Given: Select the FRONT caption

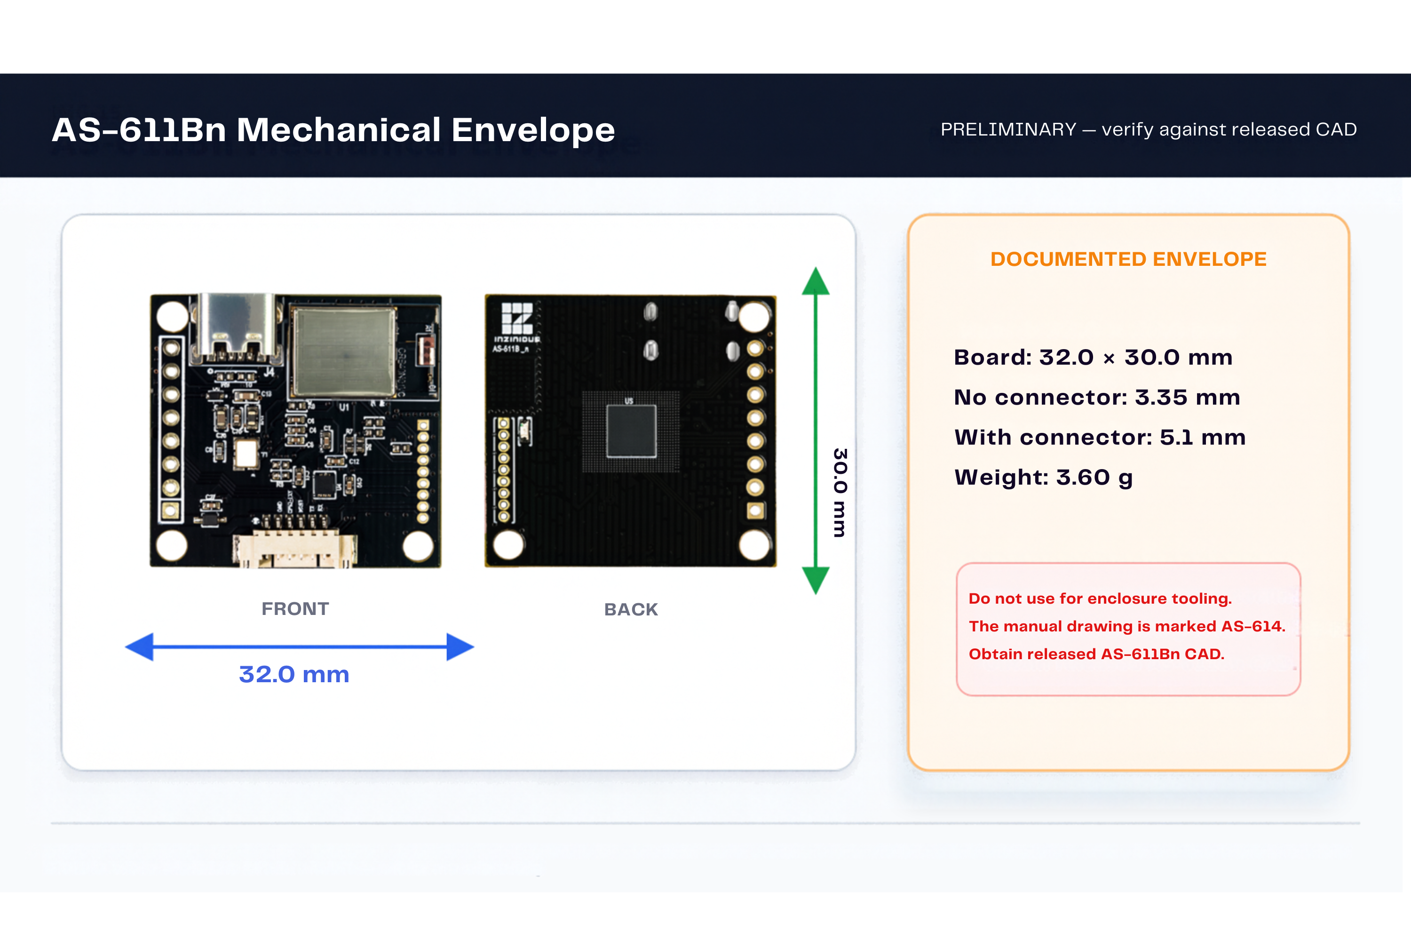Looking at the screenshot, I should pyautogui.click(x=295, y=608).
